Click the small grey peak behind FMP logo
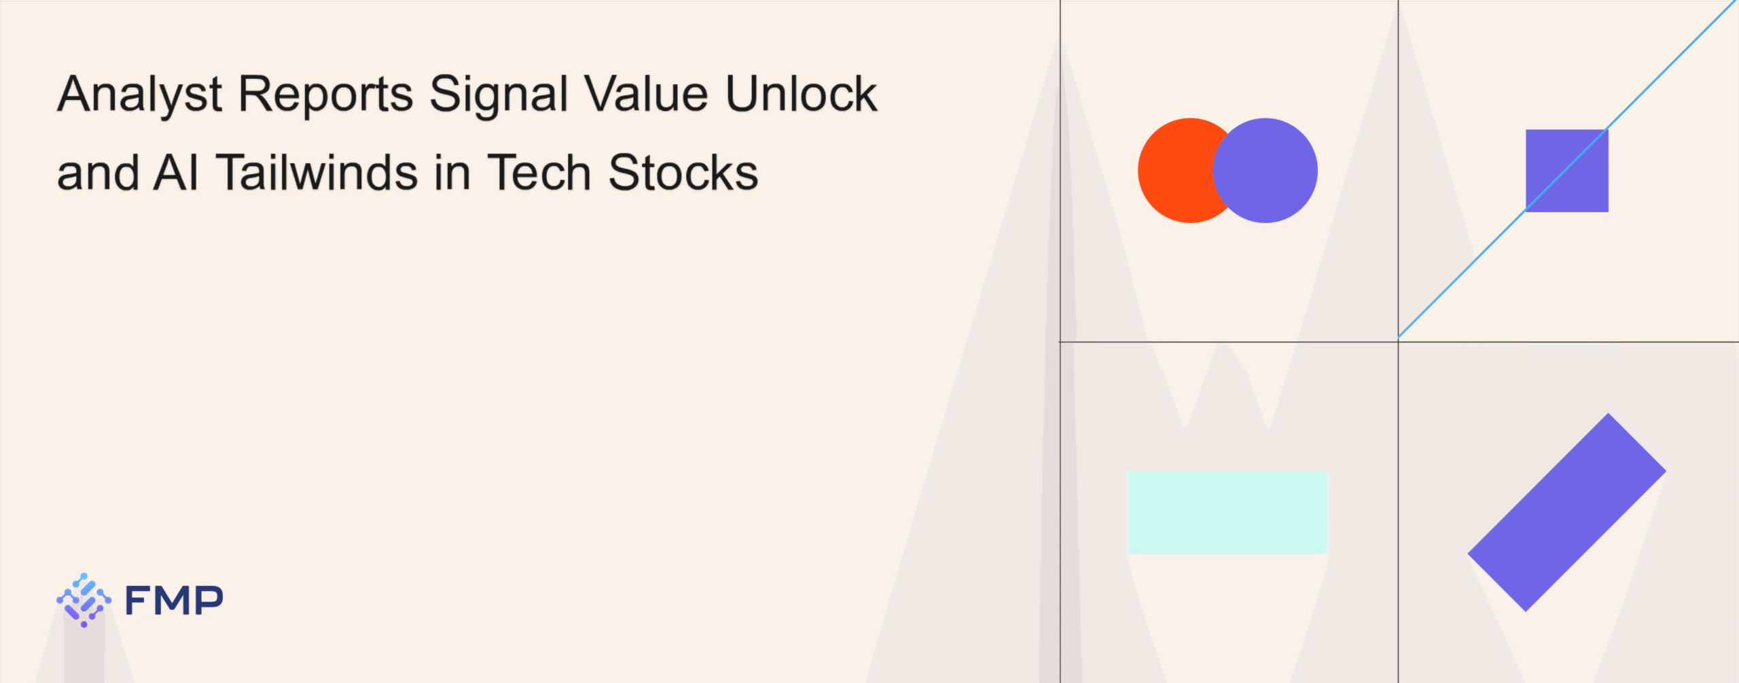 pyautogui.click(x=85, y=646)
